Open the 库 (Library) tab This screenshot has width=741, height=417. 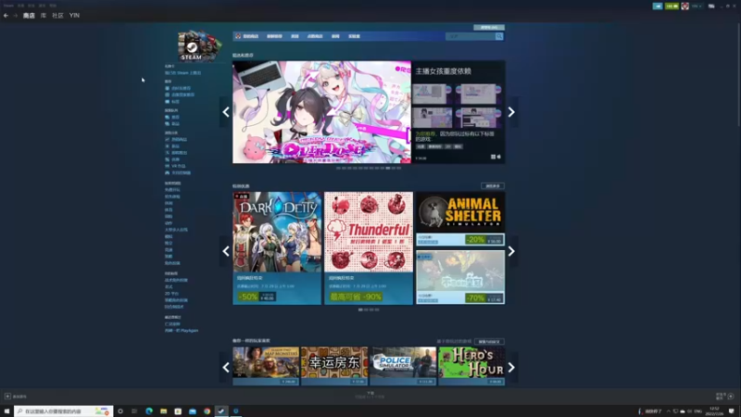(43, 16)
